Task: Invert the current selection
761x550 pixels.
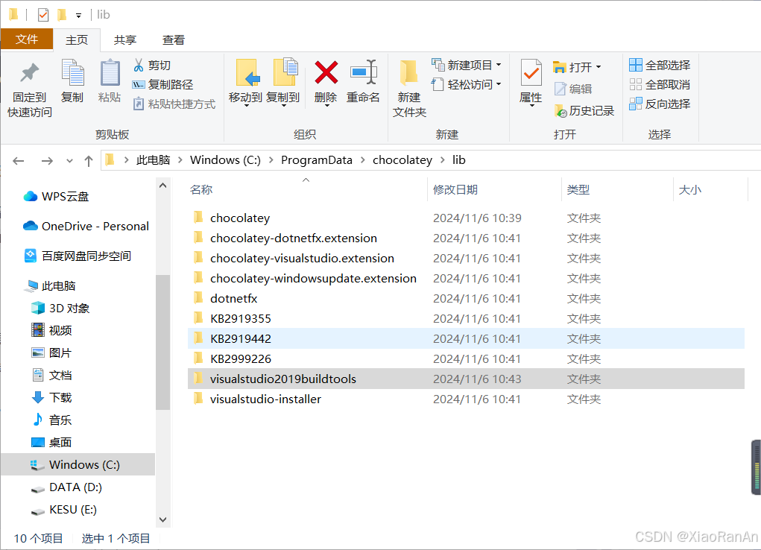Action: point(660,104)
